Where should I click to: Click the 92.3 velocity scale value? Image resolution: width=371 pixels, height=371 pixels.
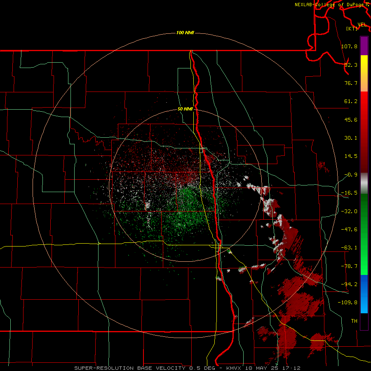[351, 65]
